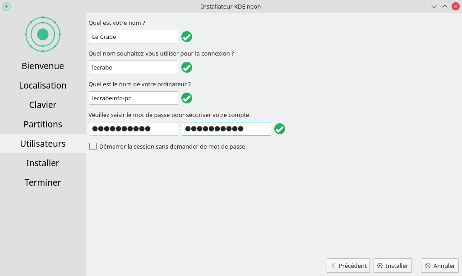Go back with the Précédent button
The height and width of the screenshot is (276, 462).
(348, 266)
